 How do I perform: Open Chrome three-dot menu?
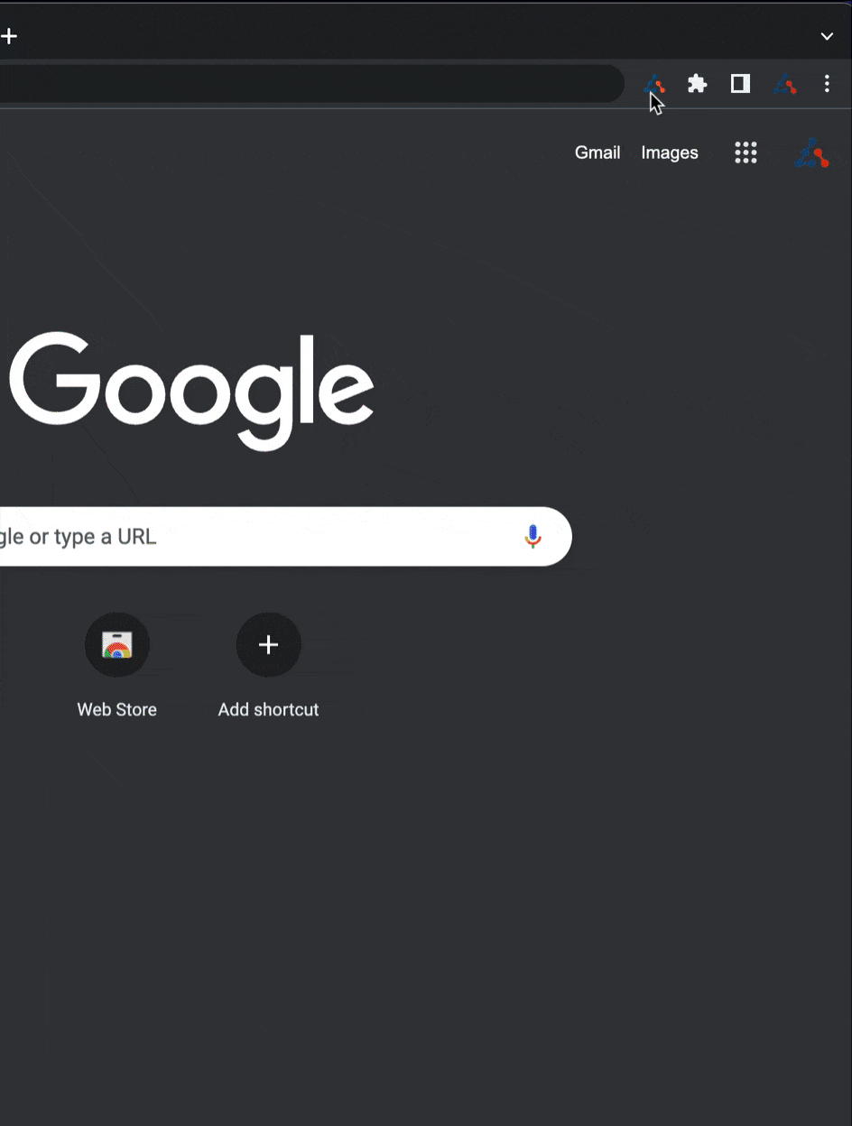pyautogui.click(x=827, y=84)
